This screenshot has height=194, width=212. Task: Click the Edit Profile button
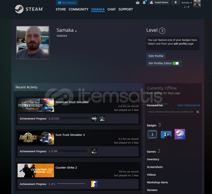[156, 56]
